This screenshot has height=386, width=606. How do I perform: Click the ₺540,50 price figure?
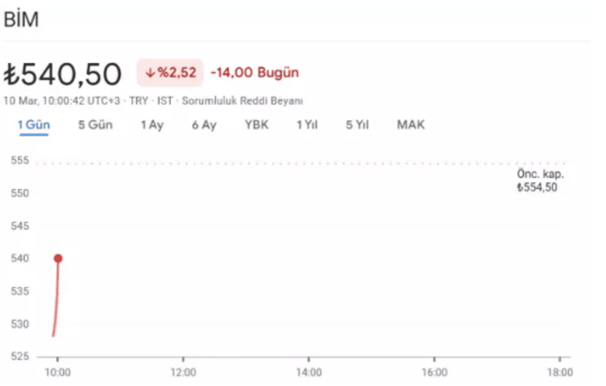[x=63, y=74]
